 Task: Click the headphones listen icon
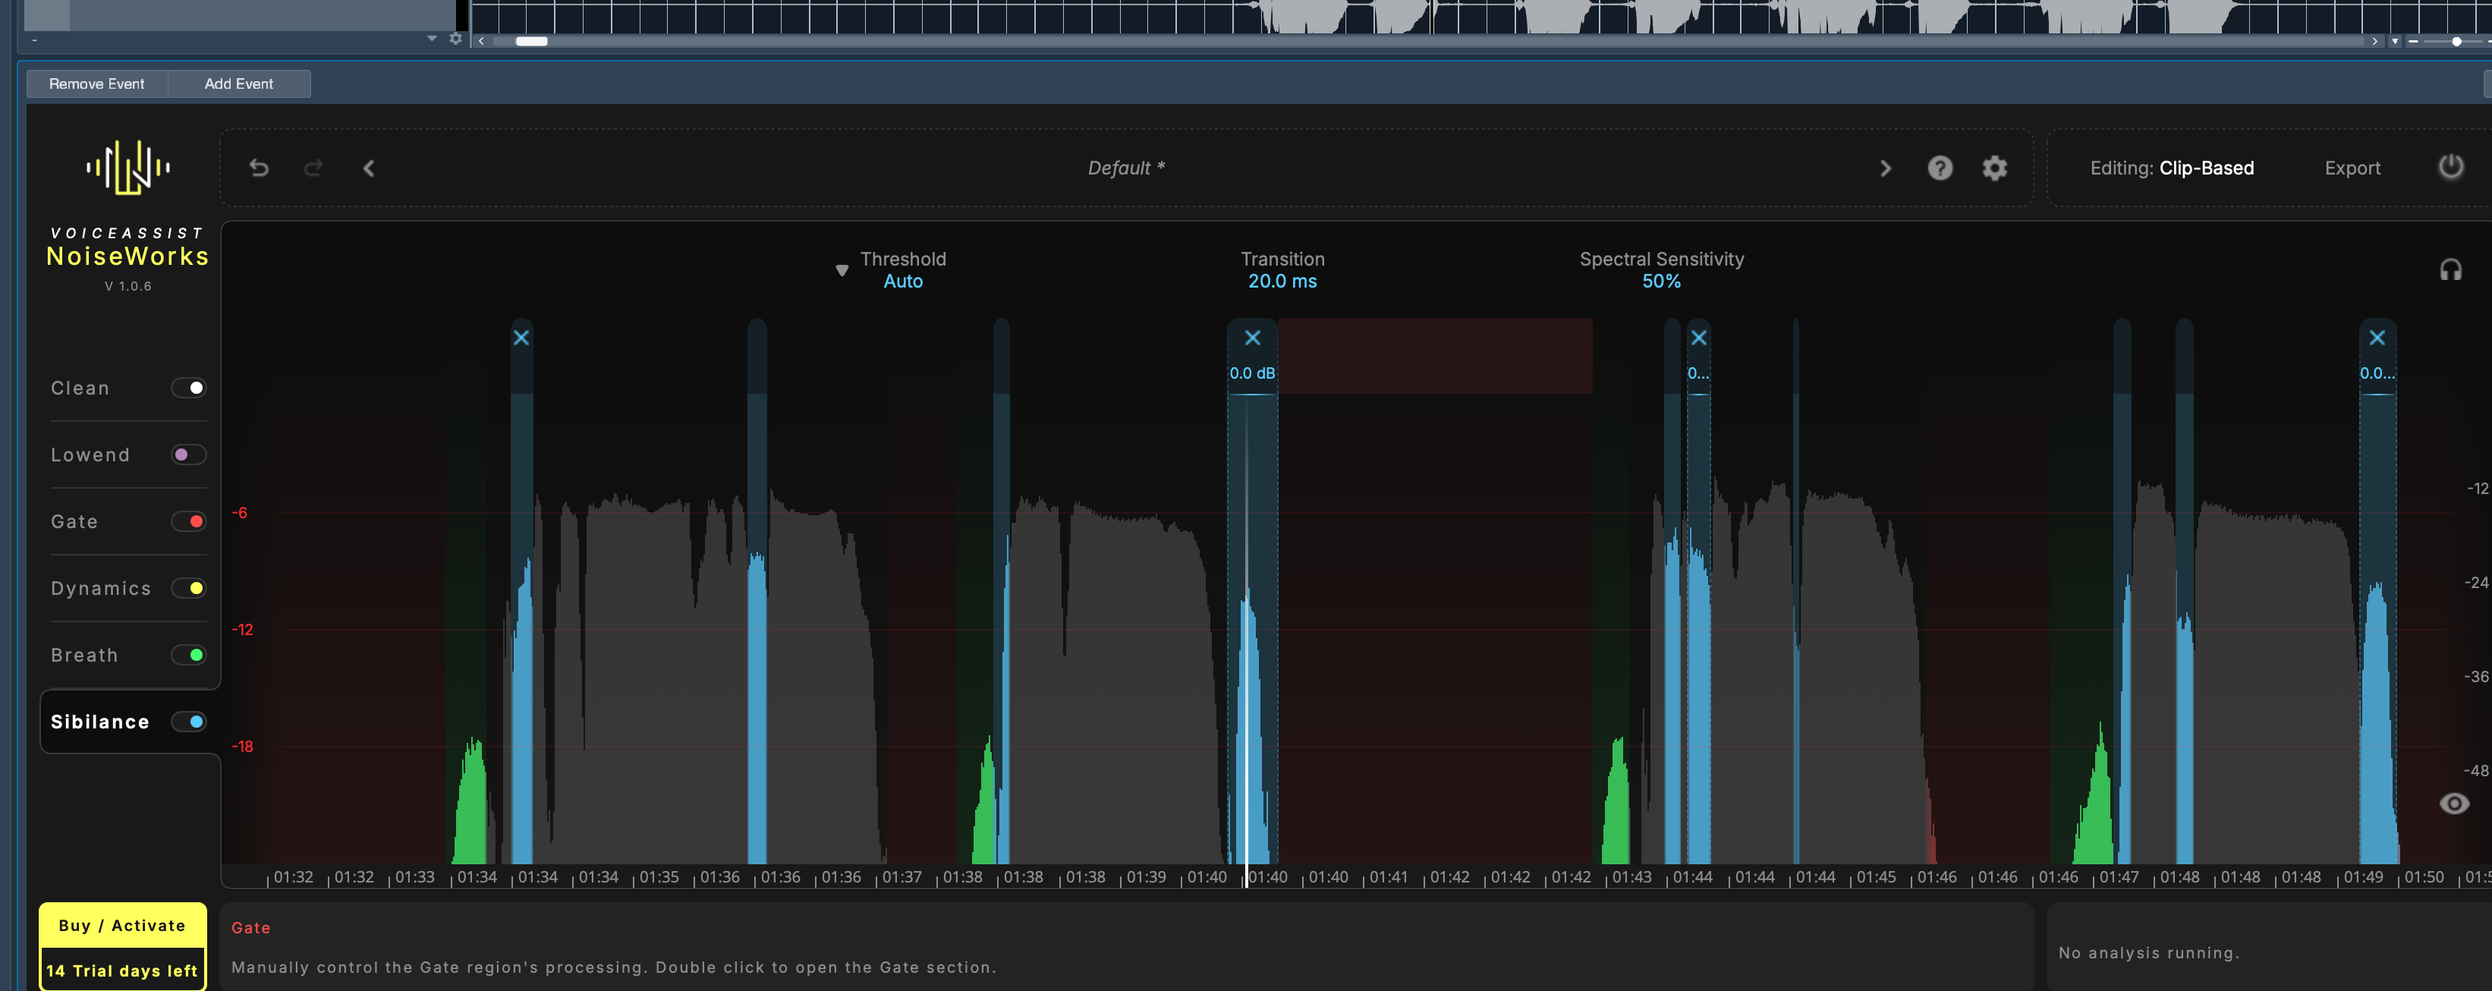click(2450, 270)
